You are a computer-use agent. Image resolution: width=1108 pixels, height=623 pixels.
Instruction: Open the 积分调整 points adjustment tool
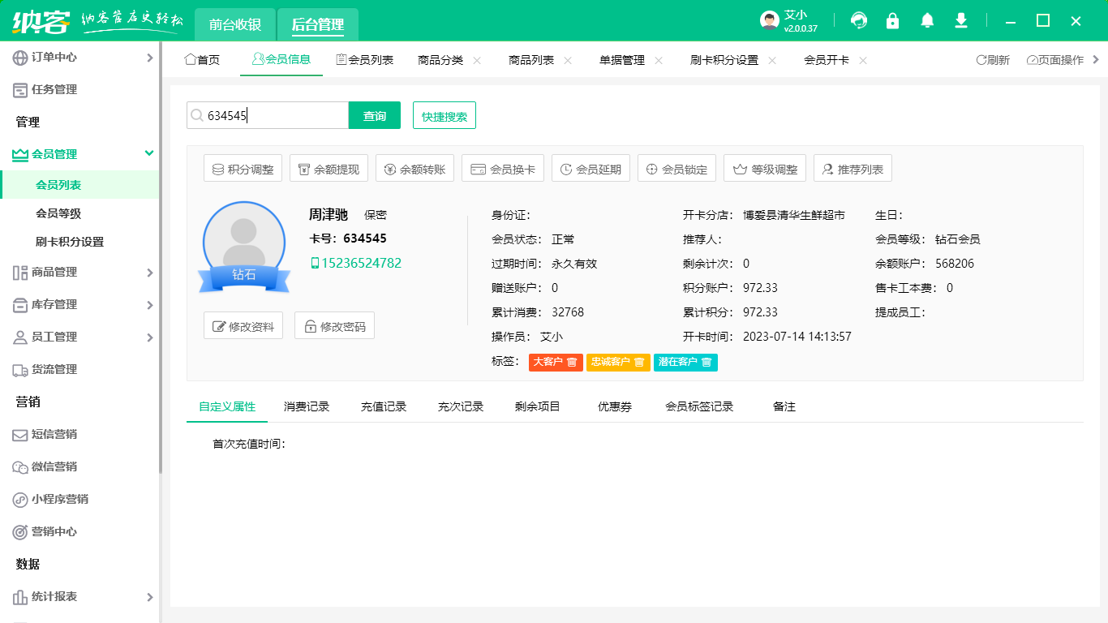click(243, 168)
